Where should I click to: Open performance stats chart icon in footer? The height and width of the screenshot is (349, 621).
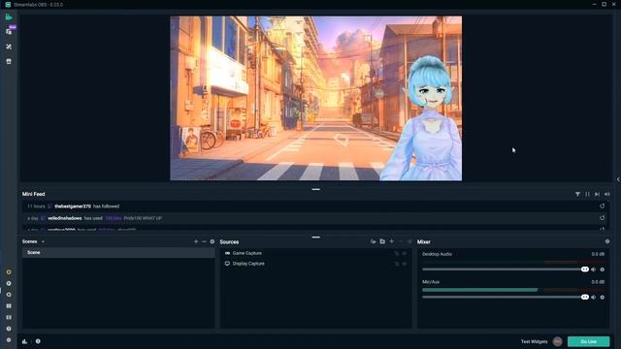pyautogui.click(x=24, y=341)
